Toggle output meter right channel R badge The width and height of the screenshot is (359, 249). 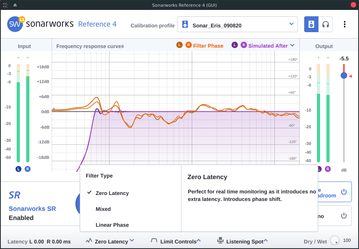click(328, 169)
